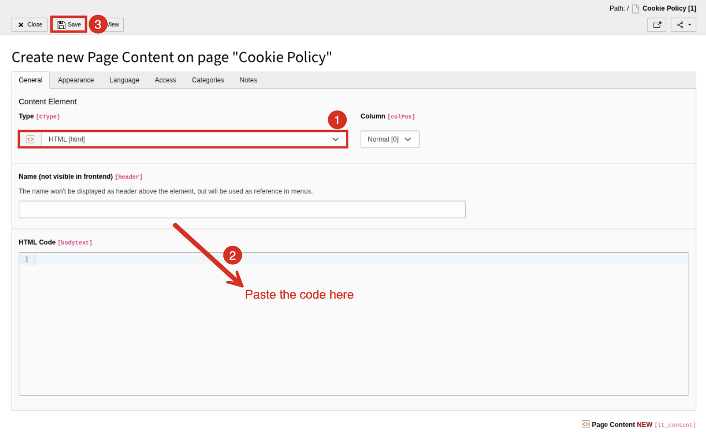
Task: Click the Save button with floppy icon
Action: pyautogui.click(x=69, y=25)
